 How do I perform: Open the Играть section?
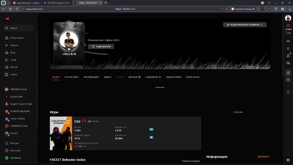point(12,45)
